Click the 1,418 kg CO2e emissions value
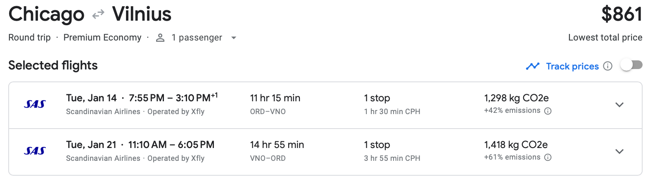 (x=516, y=145)
